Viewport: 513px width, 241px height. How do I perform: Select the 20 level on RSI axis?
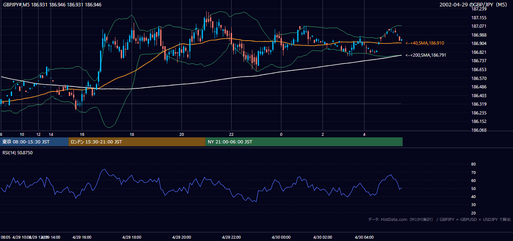click(473, 213)
